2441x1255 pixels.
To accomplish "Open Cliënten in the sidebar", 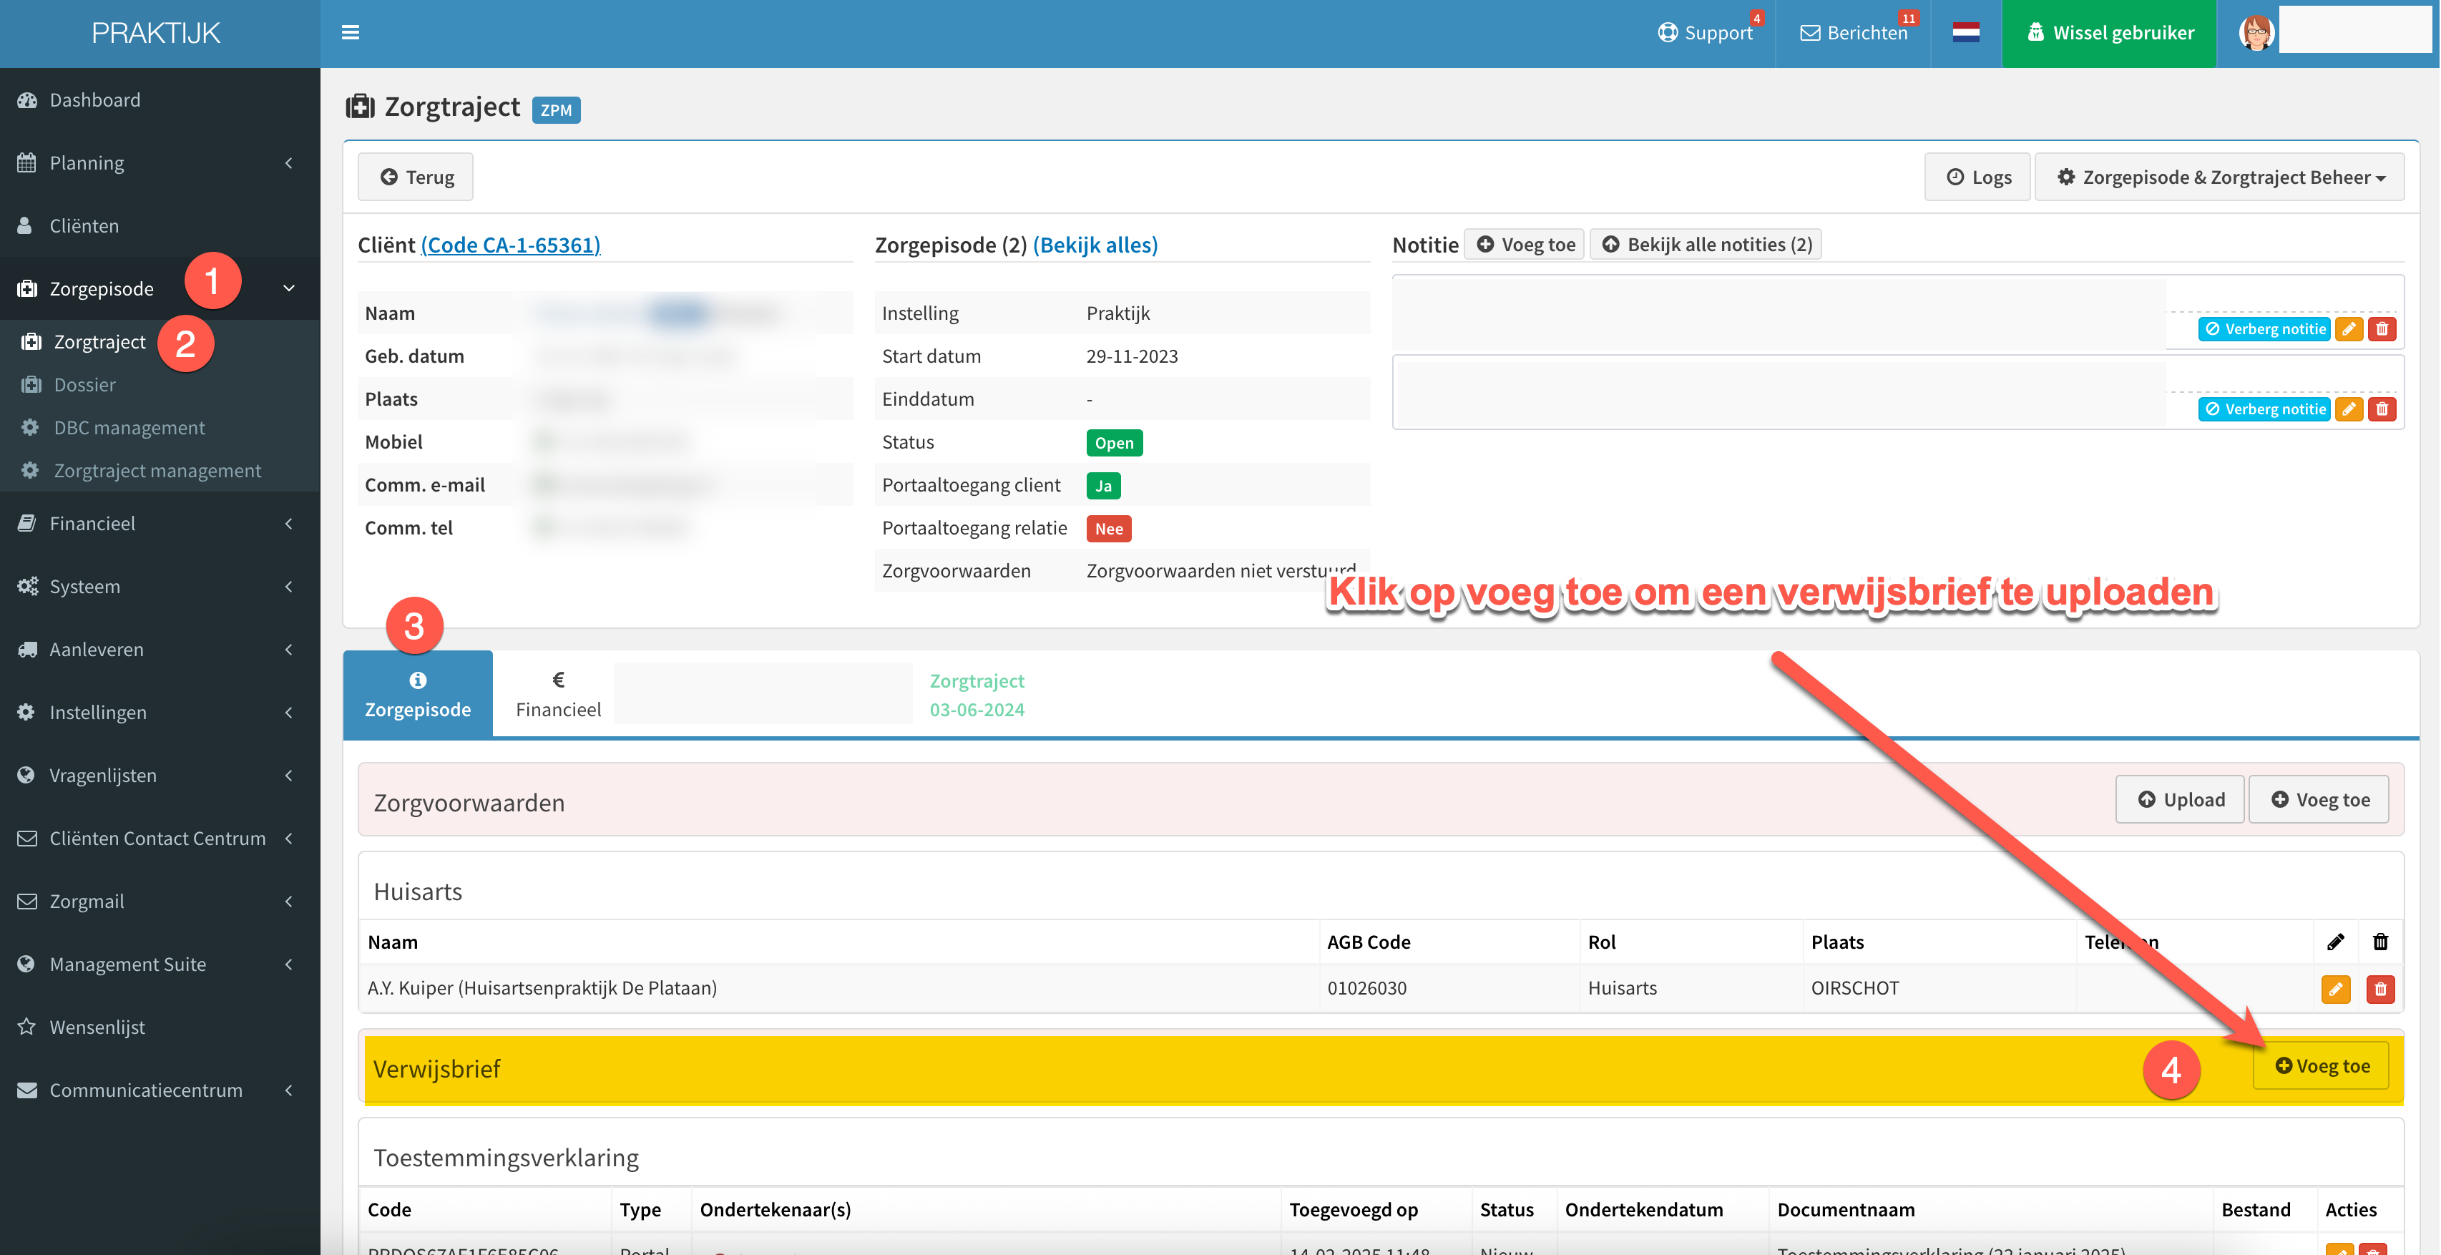I will click(84, 225).
